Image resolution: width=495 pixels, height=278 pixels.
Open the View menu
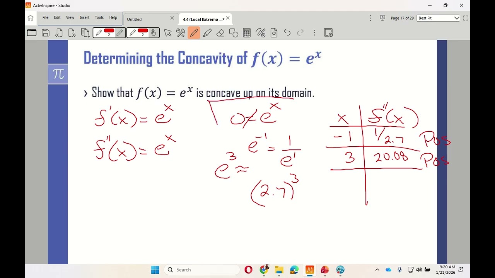pyautogui.click(x=70, y=17)
